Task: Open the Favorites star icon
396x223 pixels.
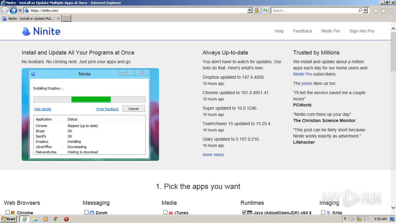Action: (383, 11)
